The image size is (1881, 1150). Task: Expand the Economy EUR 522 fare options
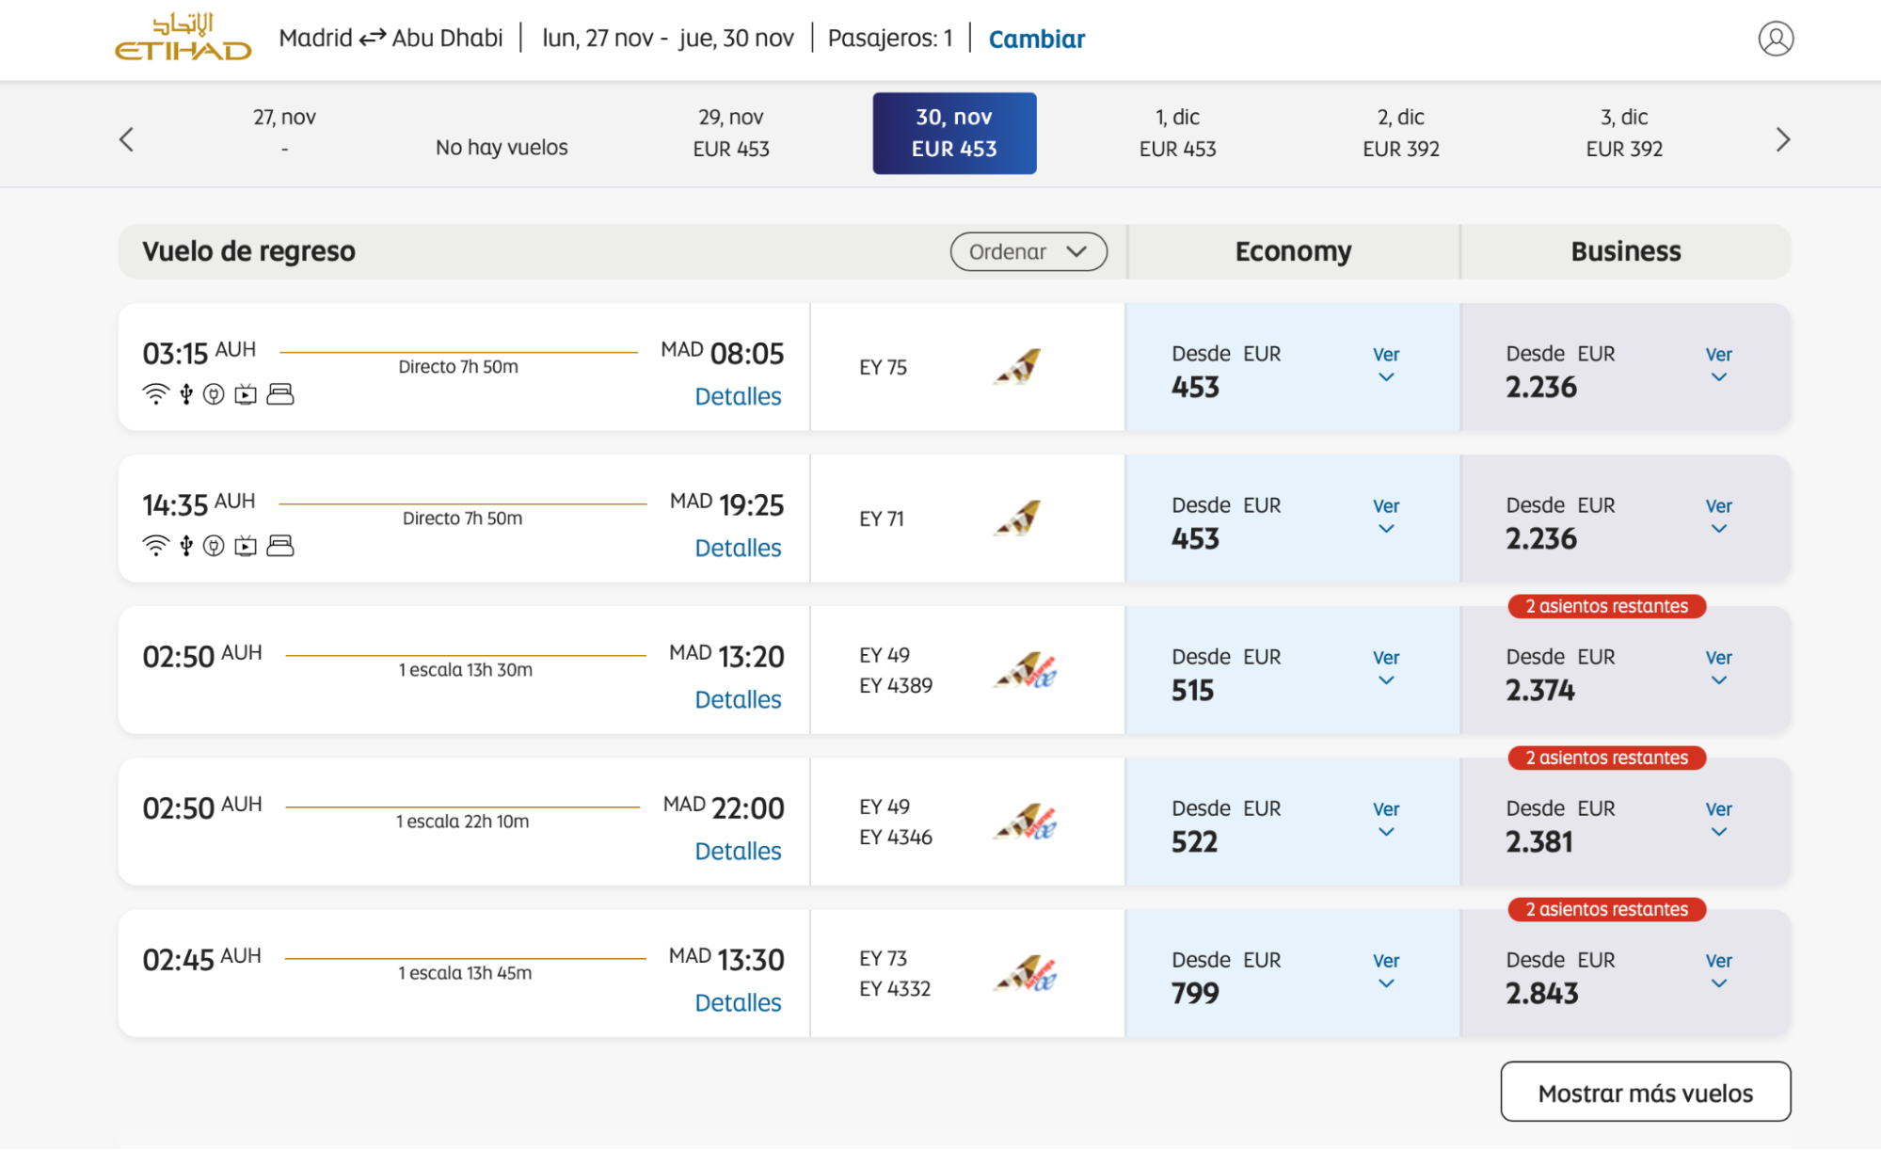point(1385,819)
